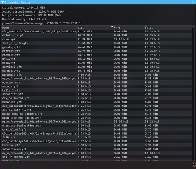Select the onx_poltavros.yft row
Image resolution: width=196 pixels, height=169 pixels.
click(x=97, y=98)
